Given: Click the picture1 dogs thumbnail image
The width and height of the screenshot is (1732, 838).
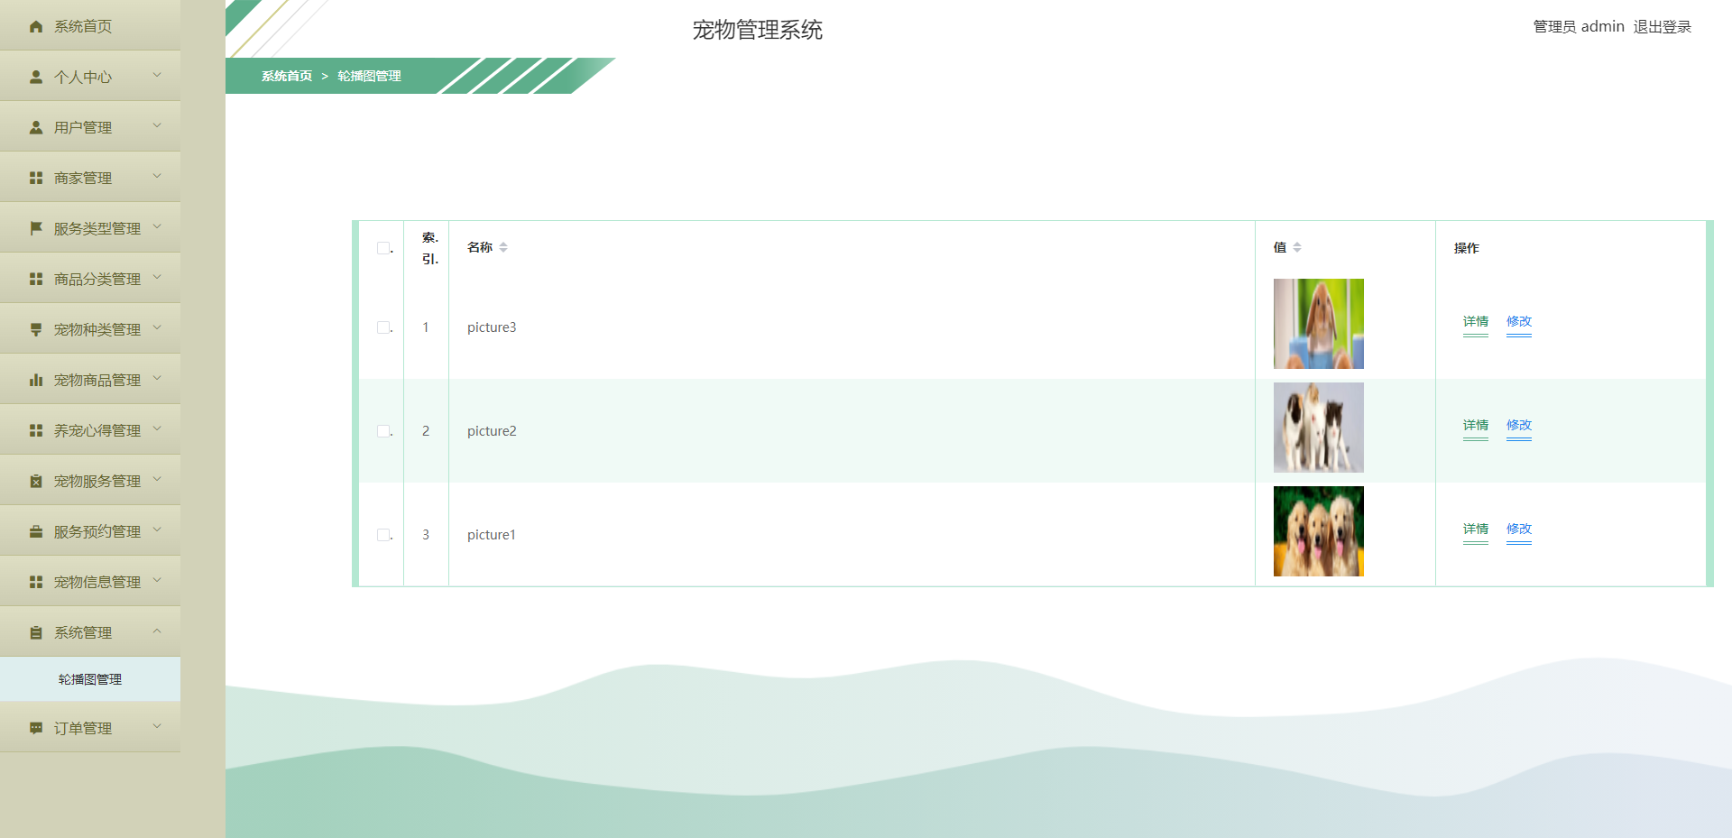Looking at the screenshot, I should (x=1318, y=530).
